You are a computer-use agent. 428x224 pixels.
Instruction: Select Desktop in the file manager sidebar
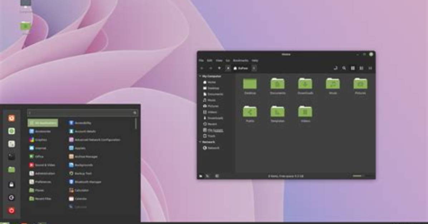[211, 88]
